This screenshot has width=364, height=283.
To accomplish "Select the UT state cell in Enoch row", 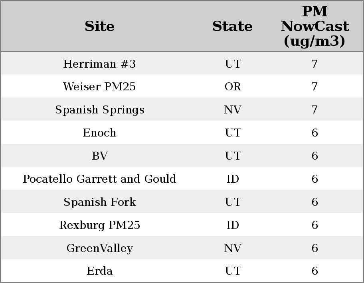I will tap(233, 133).
